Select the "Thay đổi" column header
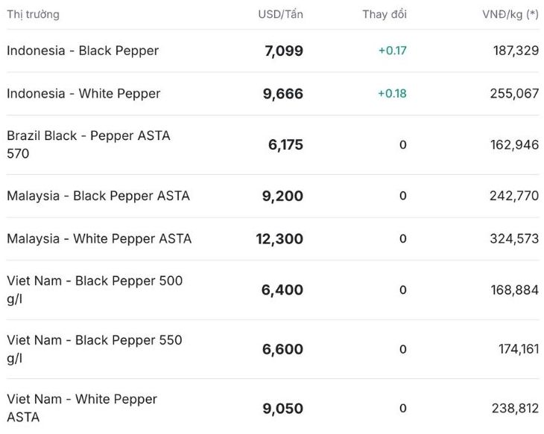This screenshot has width=544, height=434. point(385,14)
